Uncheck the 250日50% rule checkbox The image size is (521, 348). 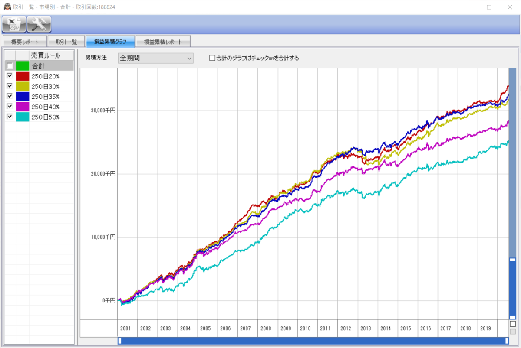(x=10, y=117)
